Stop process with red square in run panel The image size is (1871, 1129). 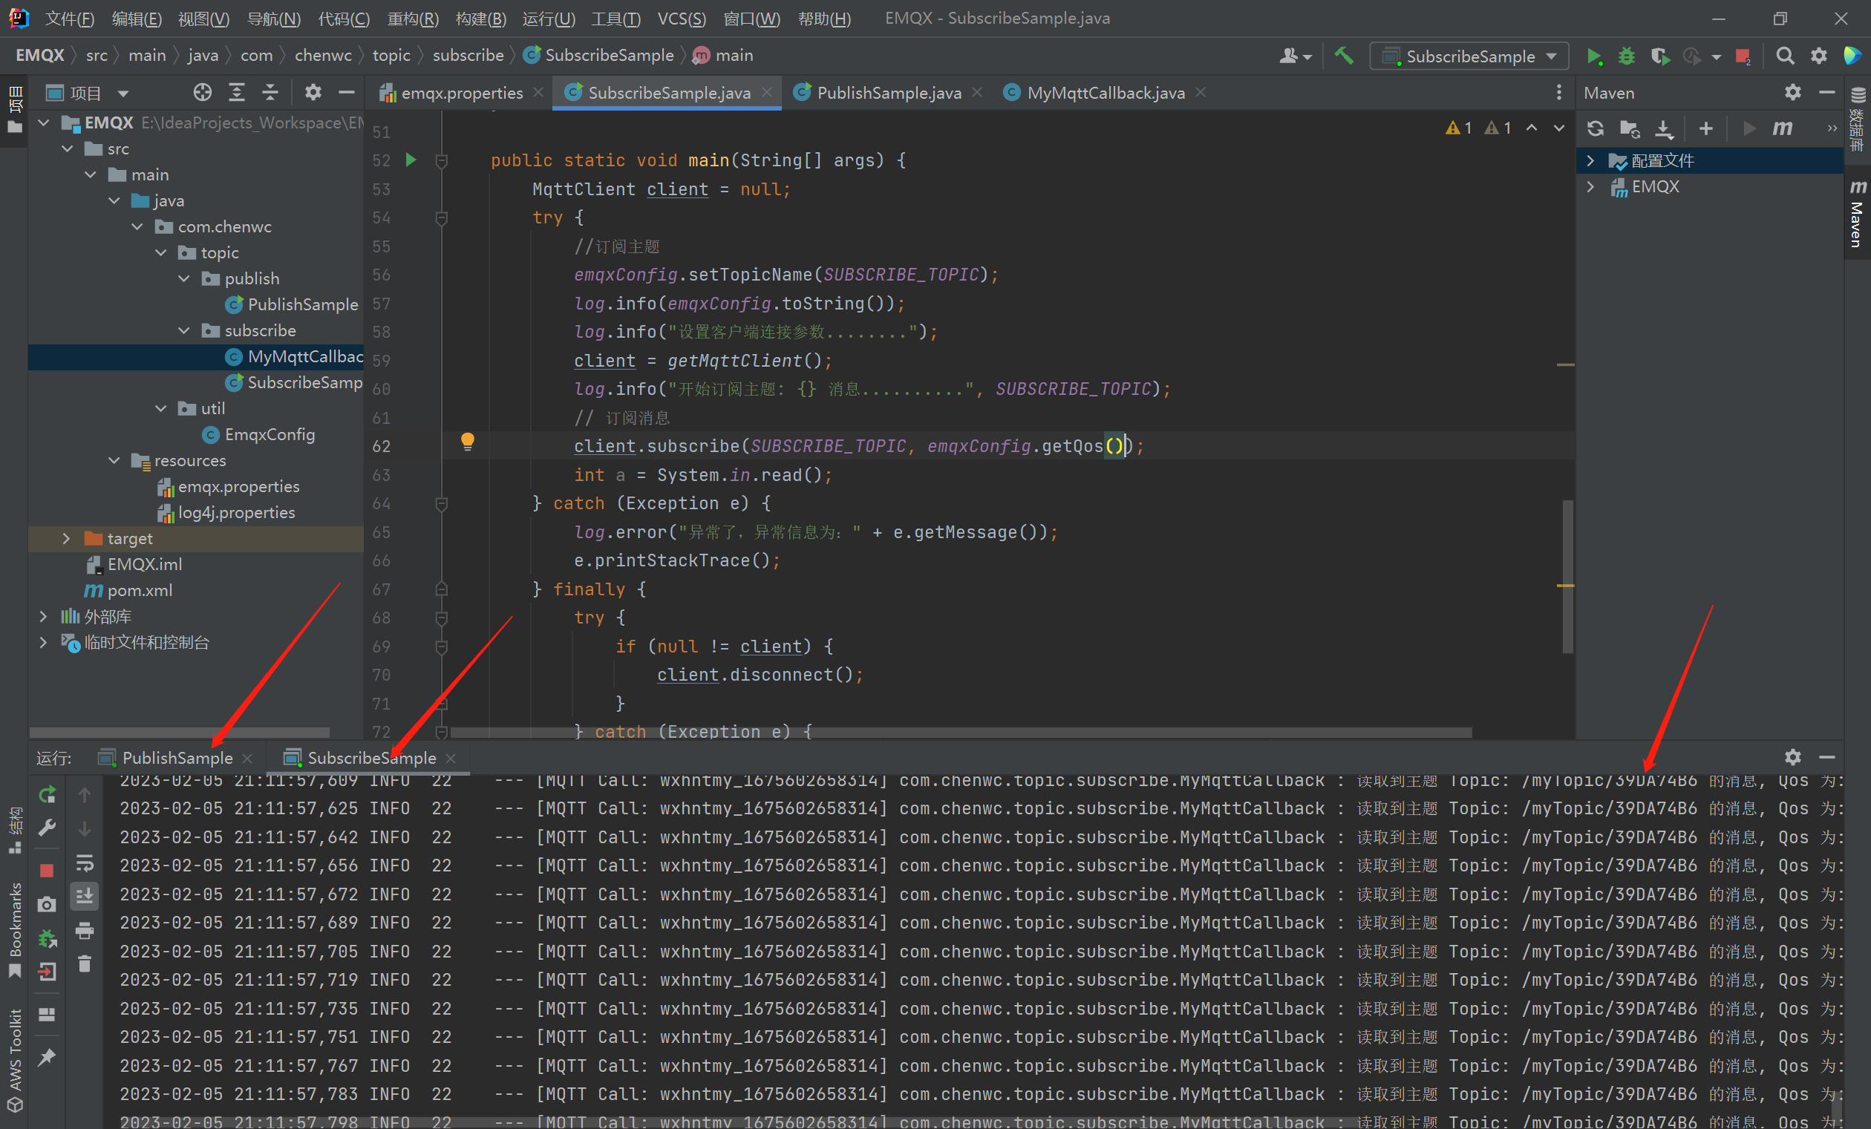47,870
